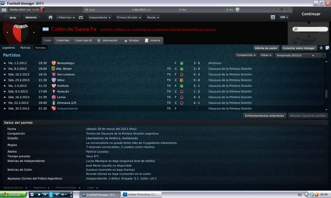Click Comentar sobre mánager button
The height and width of the screenshot is (198, 331).
(298, 48)
